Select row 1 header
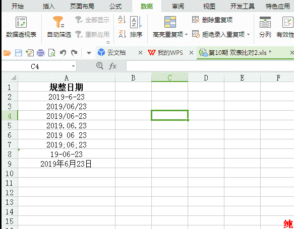 (x=10, y=87)
